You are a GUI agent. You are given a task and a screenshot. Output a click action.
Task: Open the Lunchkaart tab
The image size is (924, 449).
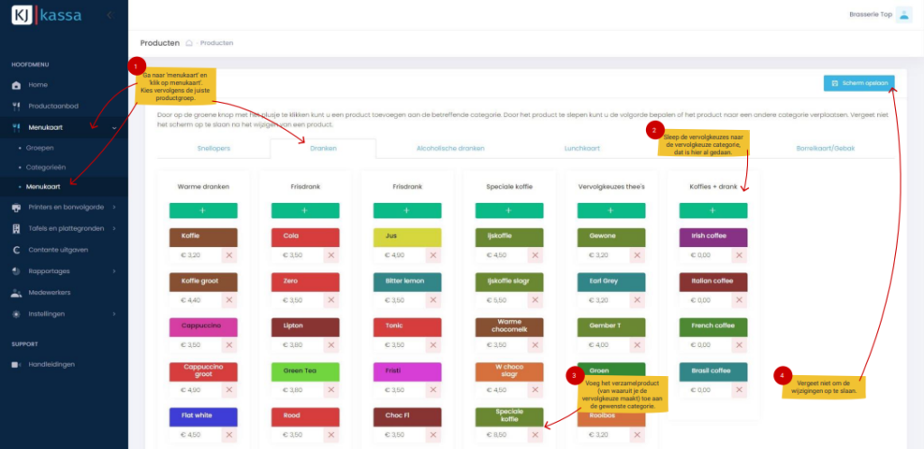pos(584,148)
